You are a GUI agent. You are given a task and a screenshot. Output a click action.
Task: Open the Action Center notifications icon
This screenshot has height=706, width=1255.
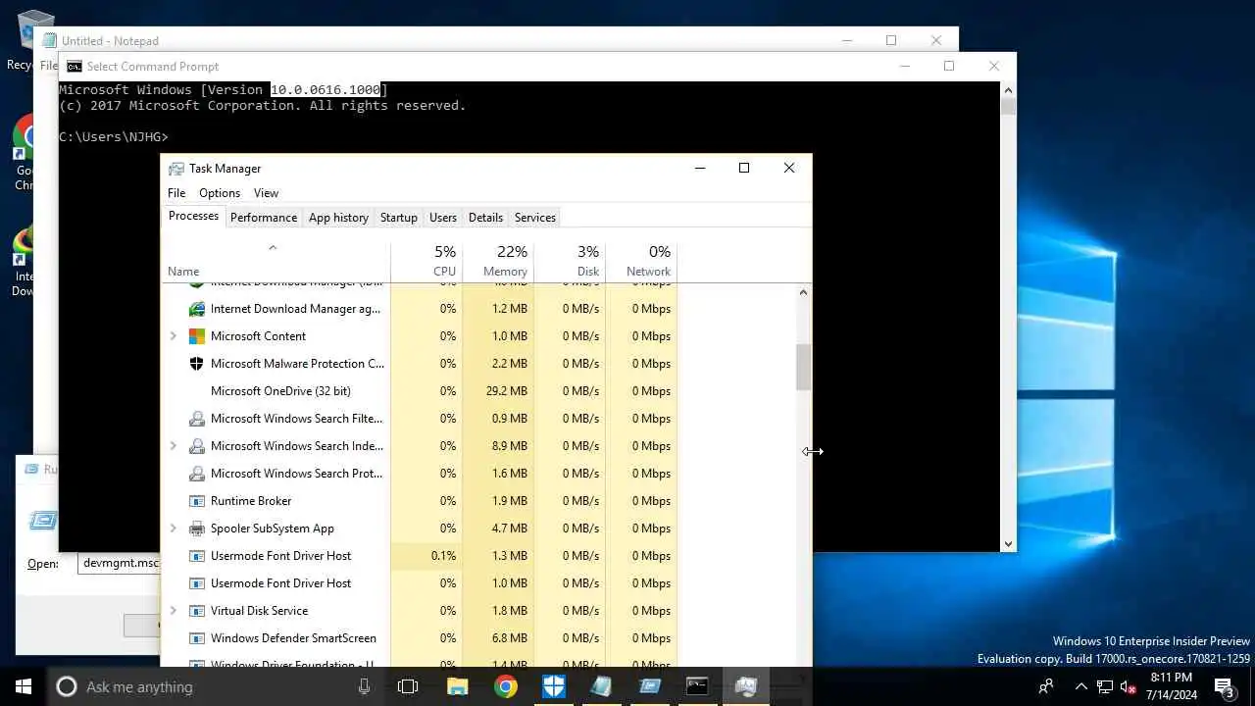click(1224, 686)
